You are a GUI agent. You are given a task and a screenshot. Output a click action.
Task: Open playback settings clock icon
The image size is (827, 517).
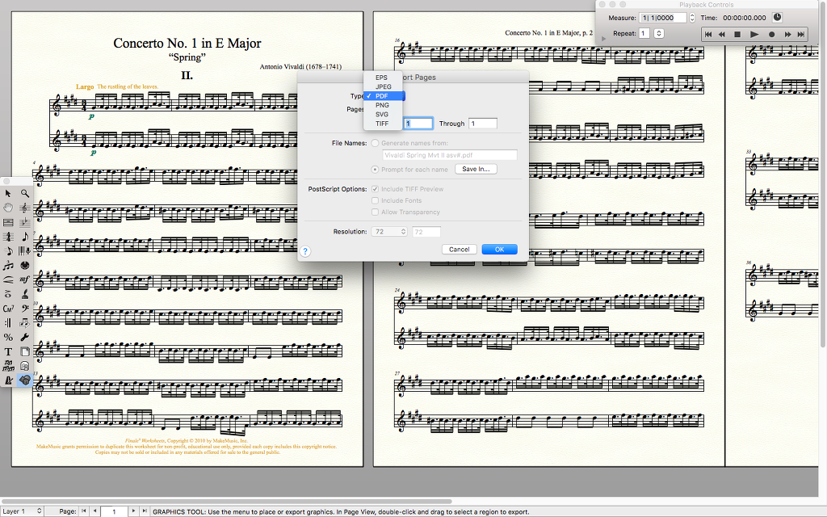click(x=778, y=18)
